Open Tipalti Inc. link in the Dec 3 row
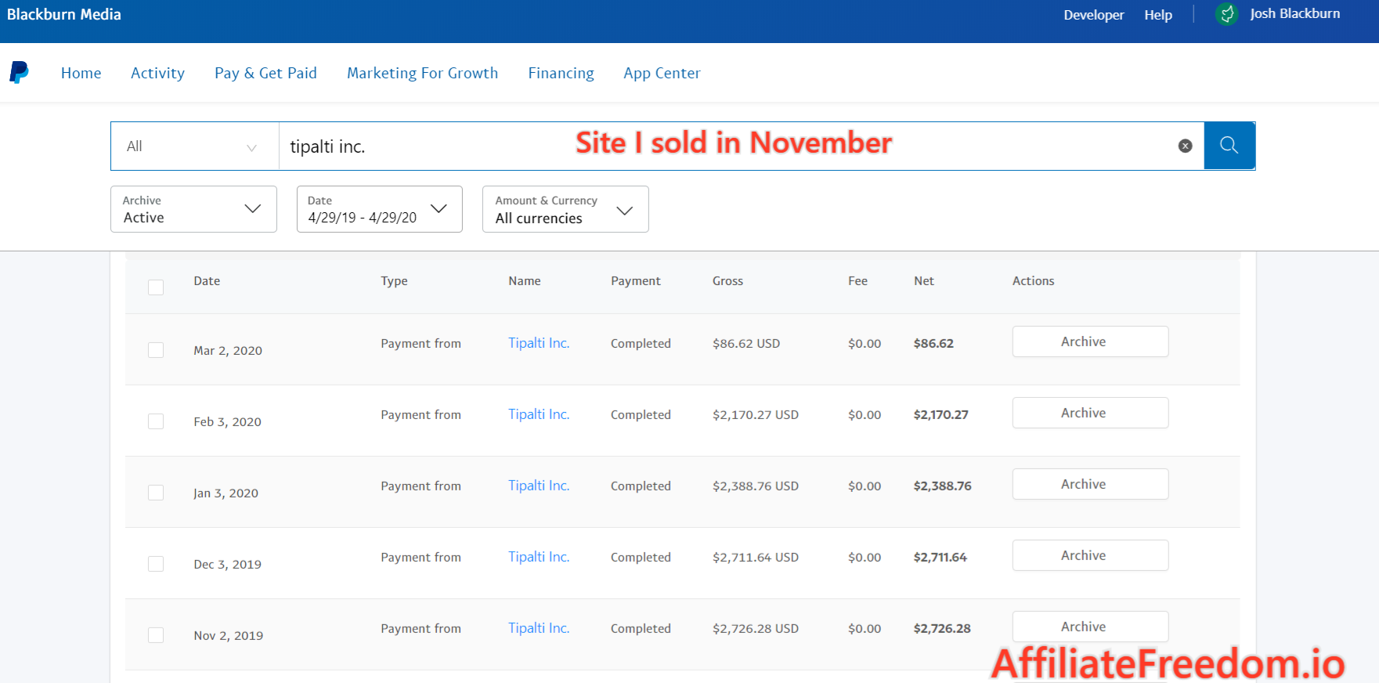 pos(539,557)
